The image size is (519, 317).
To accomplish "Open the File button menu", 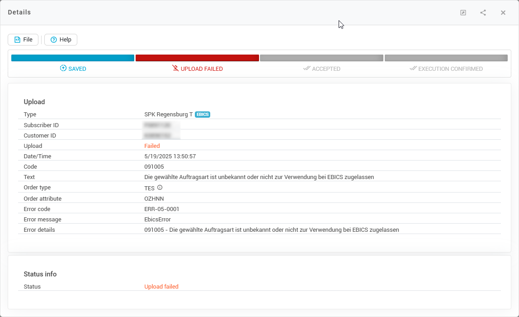I will click(x=23, y=40).
